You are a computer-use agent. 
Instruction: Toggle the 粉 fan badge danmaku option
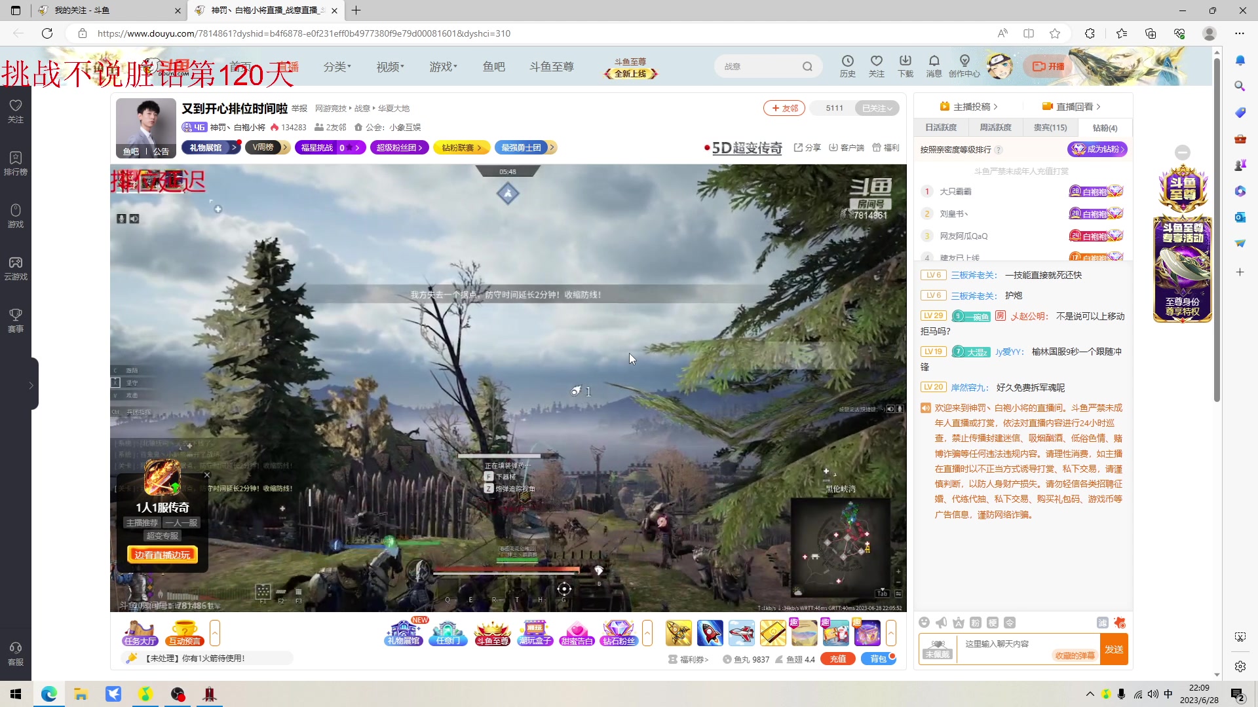tap(975, 623)
